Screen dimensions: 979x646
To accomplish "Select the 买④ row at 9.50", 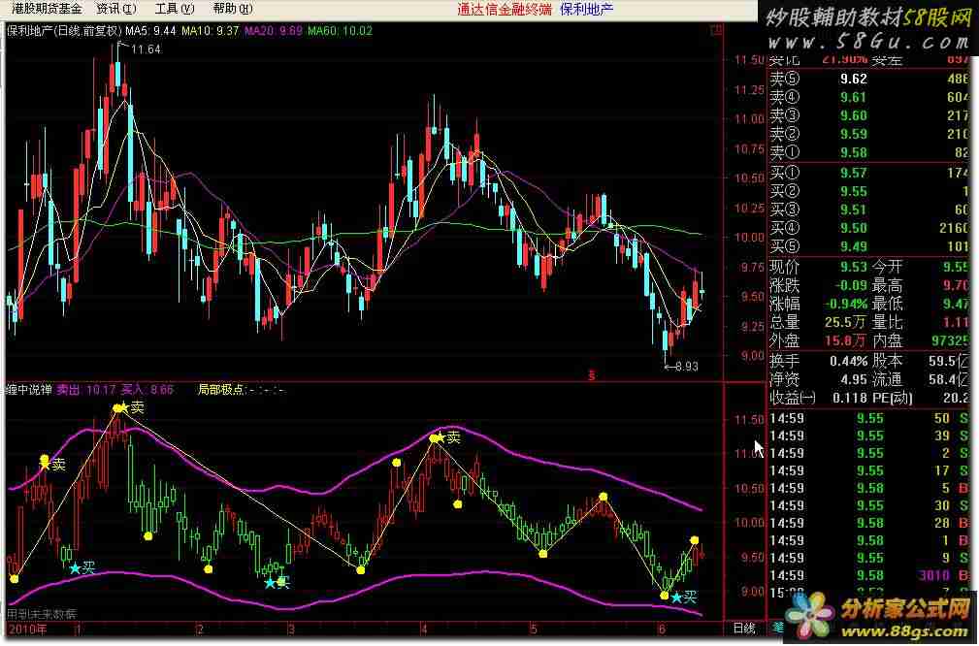I will click(868, 228).
